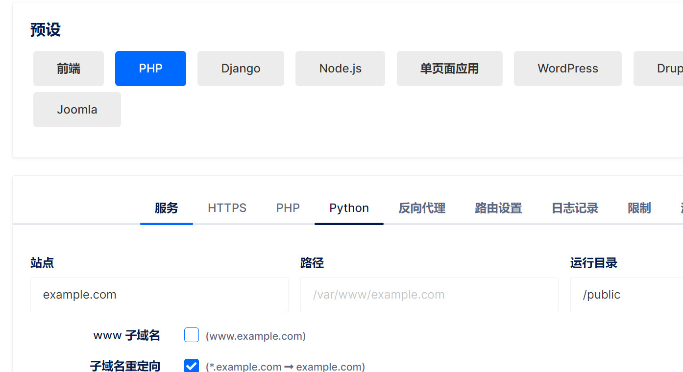The image size is (683, 372).
Task: Select the 单页面应用 preset
Action: tap(449, 69)
